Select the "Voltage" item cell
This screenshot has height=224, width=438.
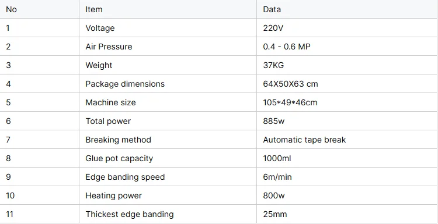[x=168, y=28]
